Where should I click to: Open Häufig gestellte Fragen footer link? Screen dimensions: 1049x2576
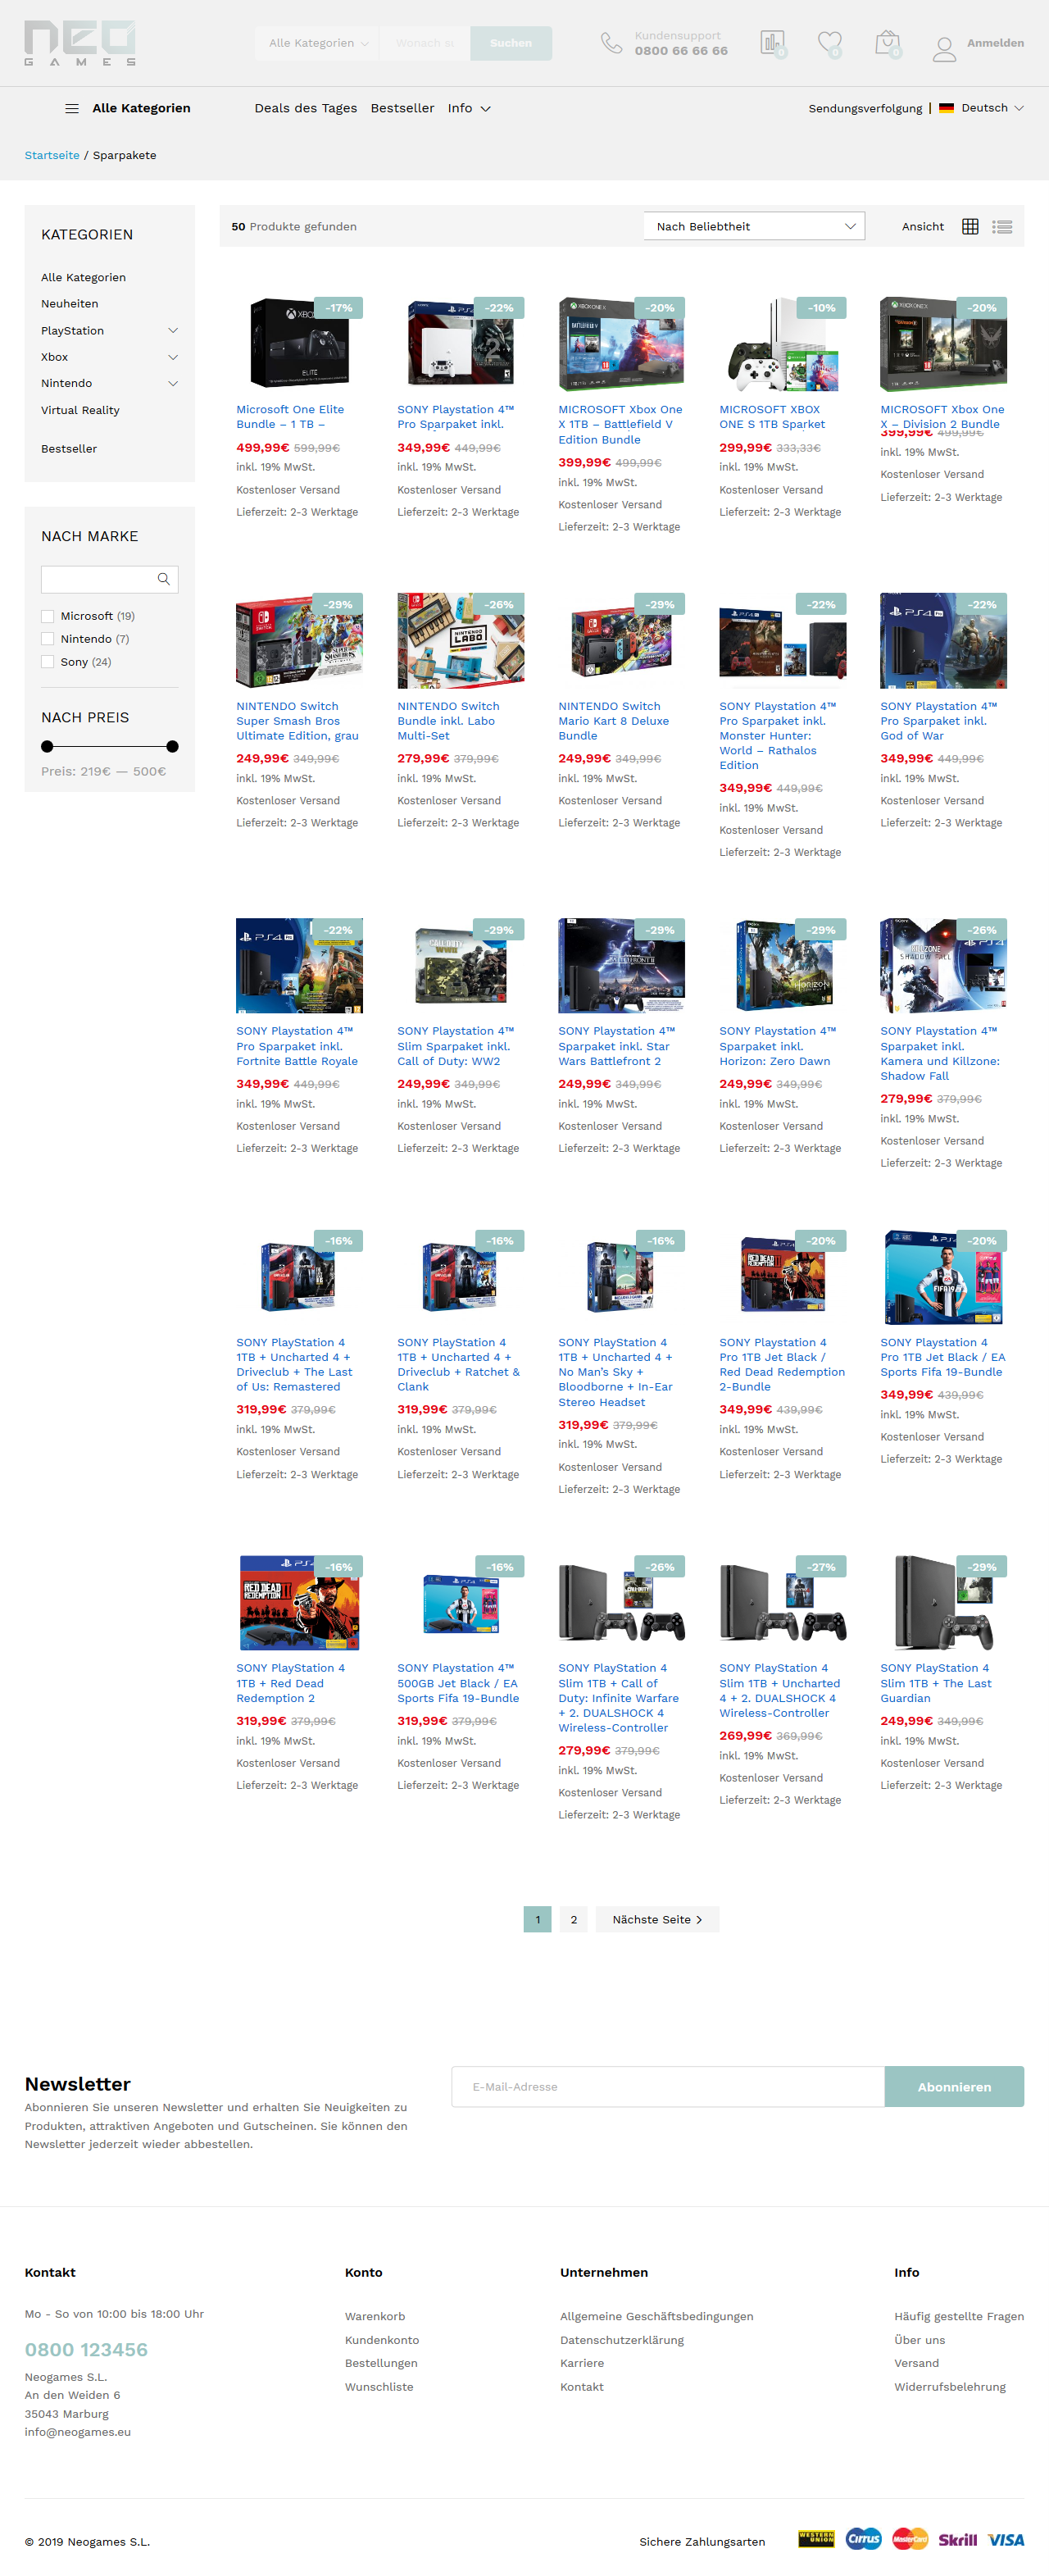958,2317
